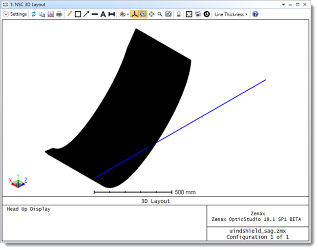
Task: Click the XYZ axis triad in viewport
Action: click(18, 181)
